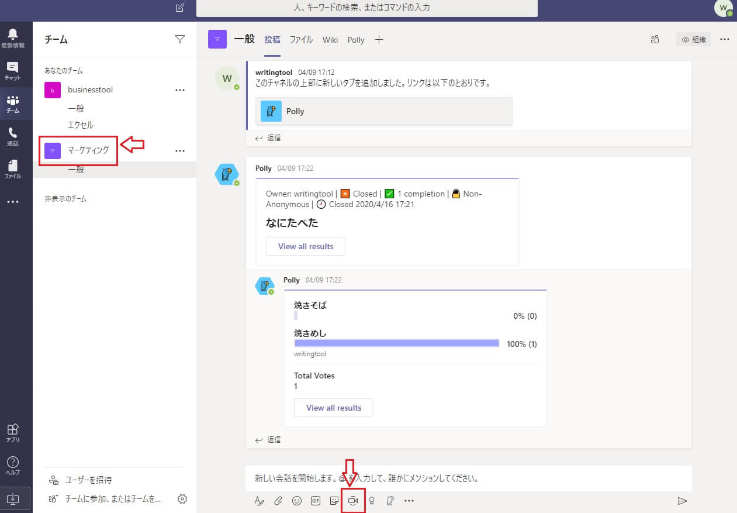
Task: Click the Format text icon in composer
Action: tap(259, 501)
